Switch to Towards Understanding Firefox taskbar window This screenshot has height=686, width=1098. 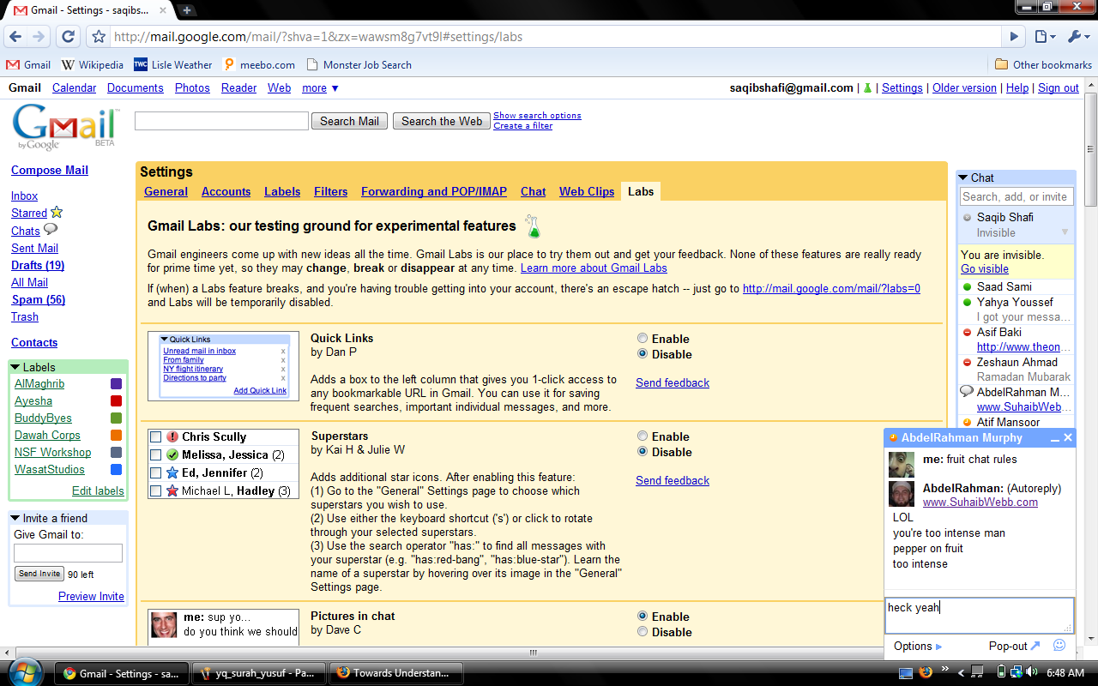pos(396,673)
